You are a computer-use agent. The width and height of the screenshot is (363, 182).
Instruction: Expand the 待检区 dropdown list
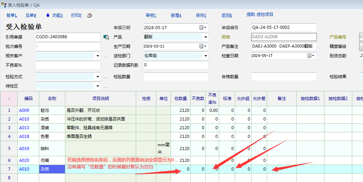point(98,86)
